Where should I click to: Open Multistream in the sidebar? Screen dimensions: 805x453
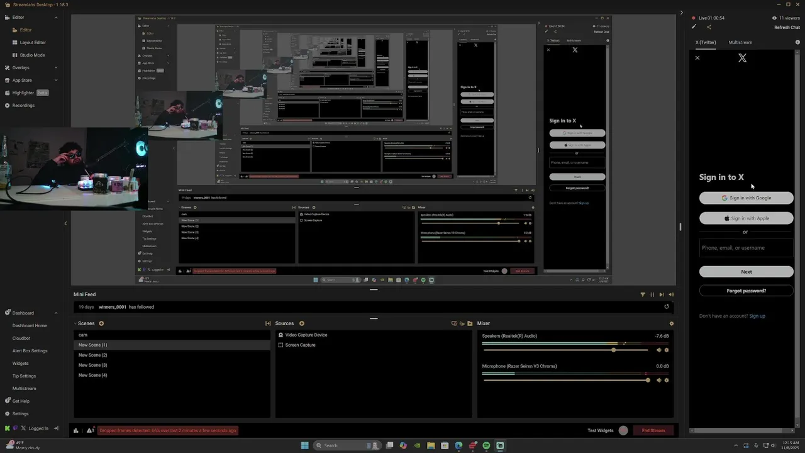pos(24,388)
